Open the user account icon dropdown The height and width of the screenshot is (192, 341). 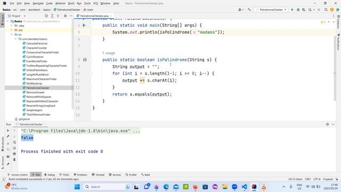click(x=240, y=10)
